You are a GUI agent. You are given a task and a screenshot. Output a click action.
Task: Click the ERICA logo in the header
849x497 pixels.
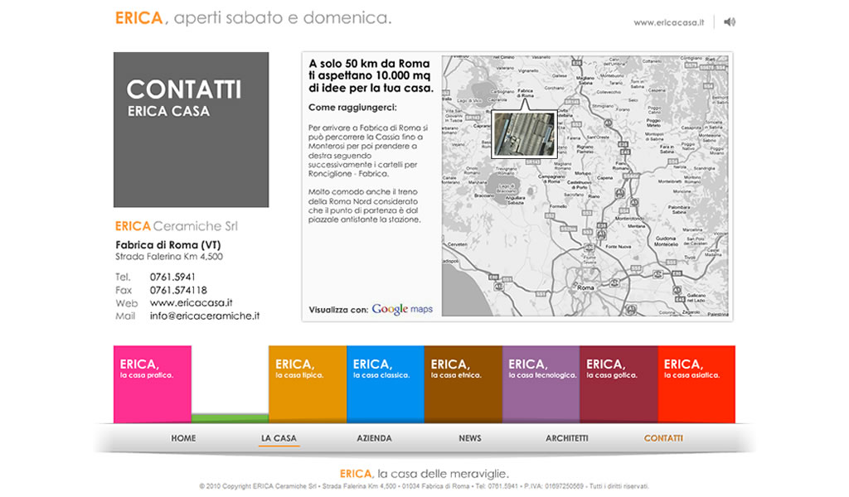[138, 18]
